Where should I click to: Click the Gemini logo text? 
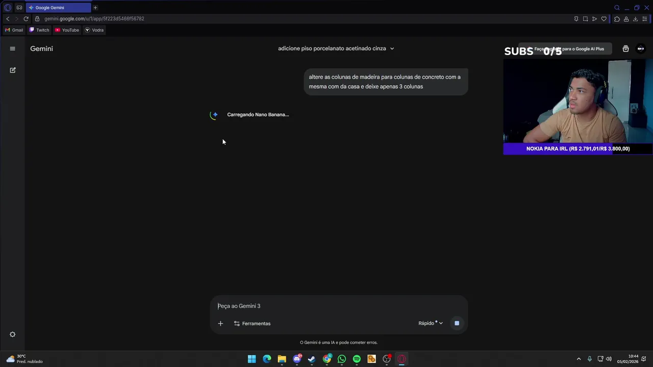41,48
